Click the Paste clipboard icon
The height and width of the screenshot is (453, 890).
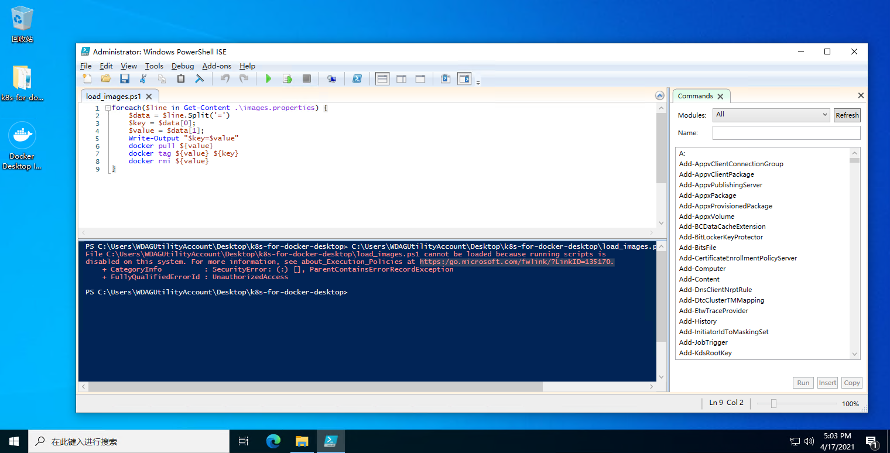coord(181,78)
